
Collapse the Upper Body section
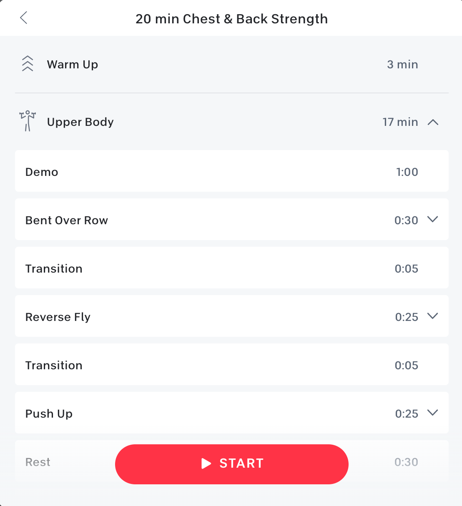pyautogui.click(x=433, y=122)
